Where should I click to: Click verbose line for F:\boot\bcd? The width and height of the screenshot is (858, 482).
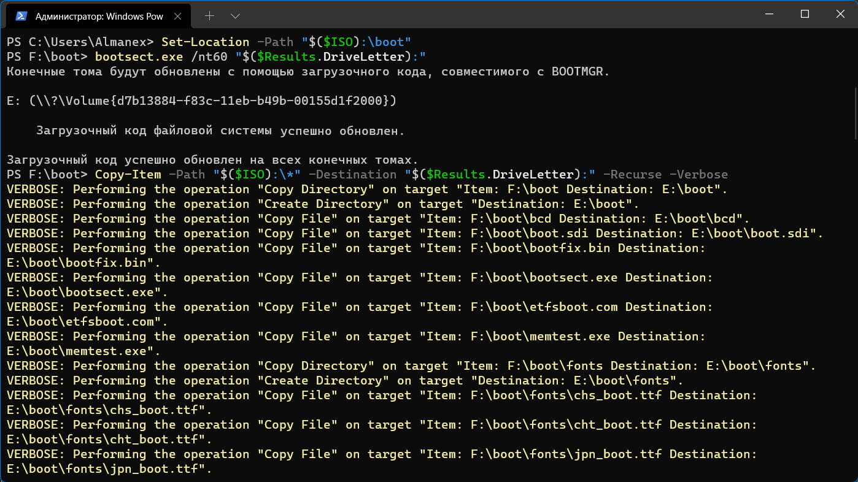point(378,218)
